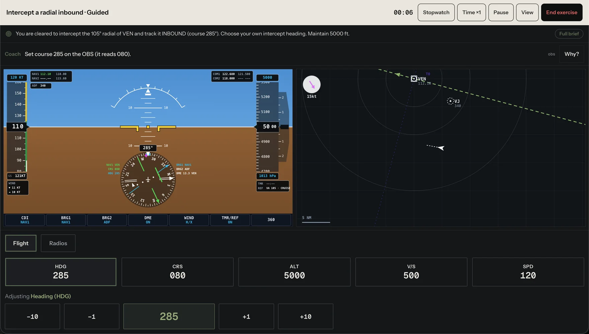Screen dimensions: 589x334
Task: Click End exercise
Action: (562, 12)
